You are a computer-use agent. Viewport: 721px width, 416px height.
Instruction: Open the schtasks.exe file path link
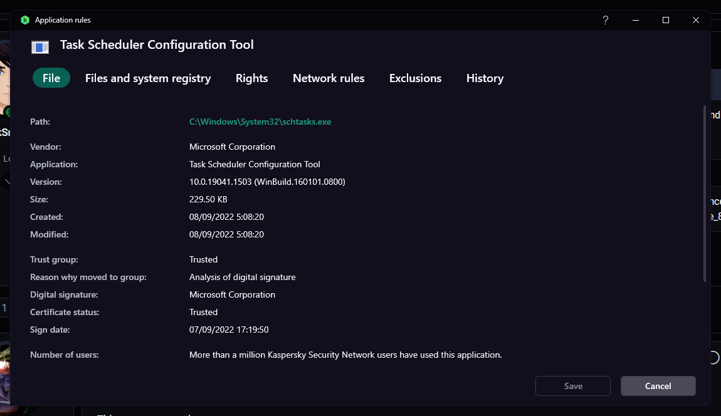(260, 122)
